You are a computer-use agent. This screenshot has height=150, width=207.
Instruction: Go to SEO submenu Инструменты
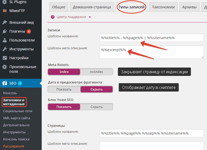point(14,132)
